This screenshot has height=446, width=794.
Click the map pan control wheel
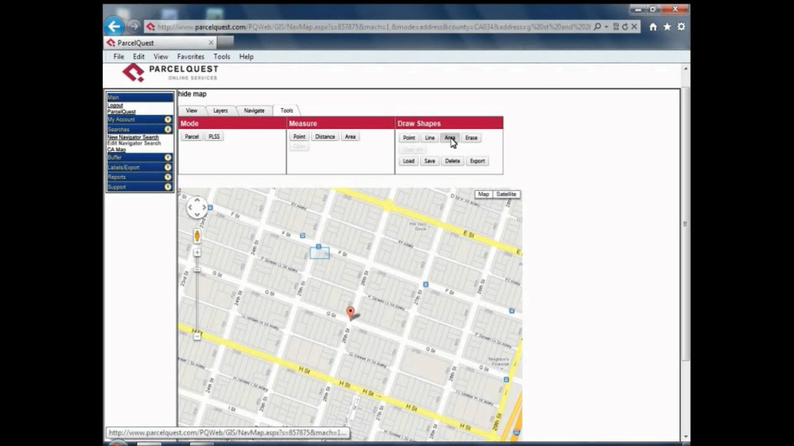point(197,208)
